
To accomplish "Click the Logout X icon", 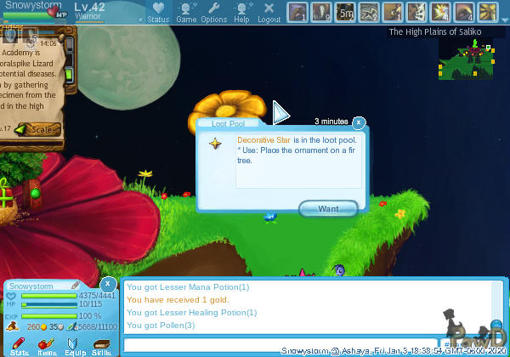I will [x=269, y=10].
